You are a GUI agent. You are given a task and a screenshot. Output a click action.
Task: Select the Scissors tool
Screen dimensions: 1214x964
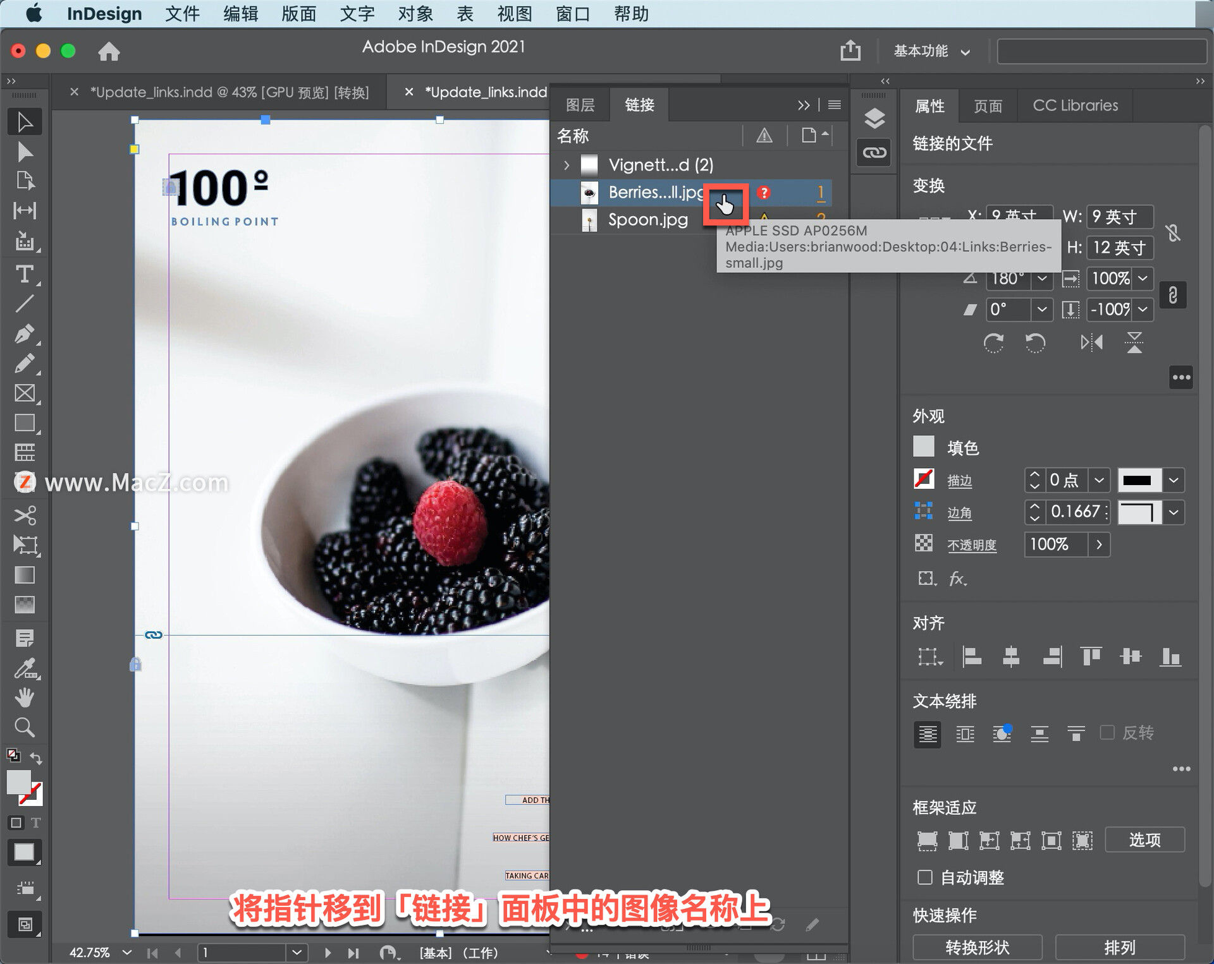(x=24, y=515)
